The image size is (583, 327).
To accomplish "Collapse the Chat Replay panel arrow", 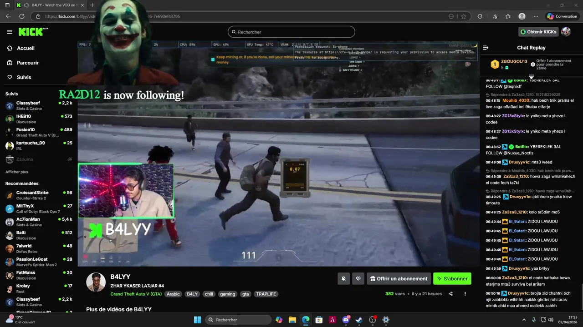I will pyautogui.click(x=486, y=48).
